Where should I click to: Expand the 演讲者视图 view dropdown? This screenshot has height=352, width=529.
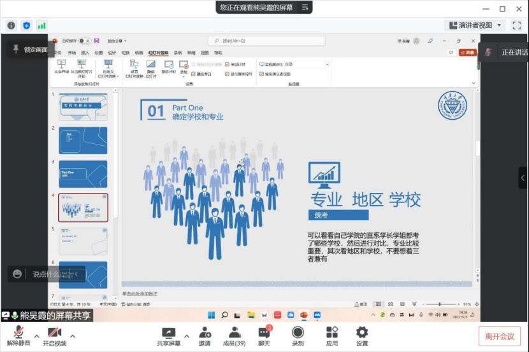[x=498, y=25]
